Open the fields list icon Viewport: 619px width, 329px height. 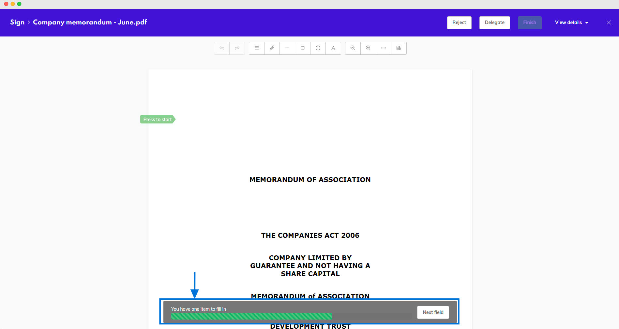[x=256, y=48]
